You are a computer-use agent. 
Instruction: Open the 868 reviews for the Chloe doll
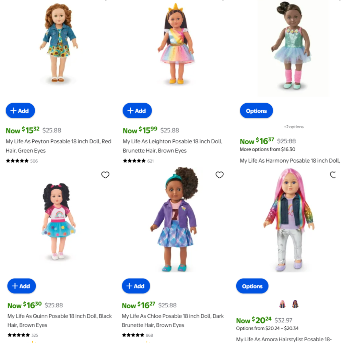(150, 335)
